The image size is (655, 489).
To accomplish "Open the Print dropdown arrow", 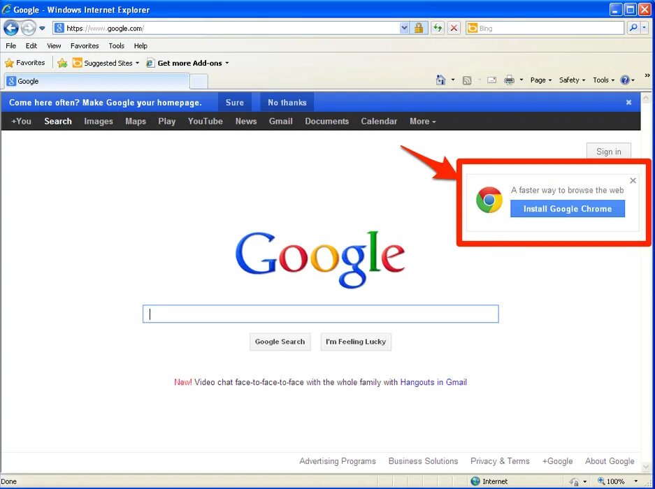I will tap(521, 80).
